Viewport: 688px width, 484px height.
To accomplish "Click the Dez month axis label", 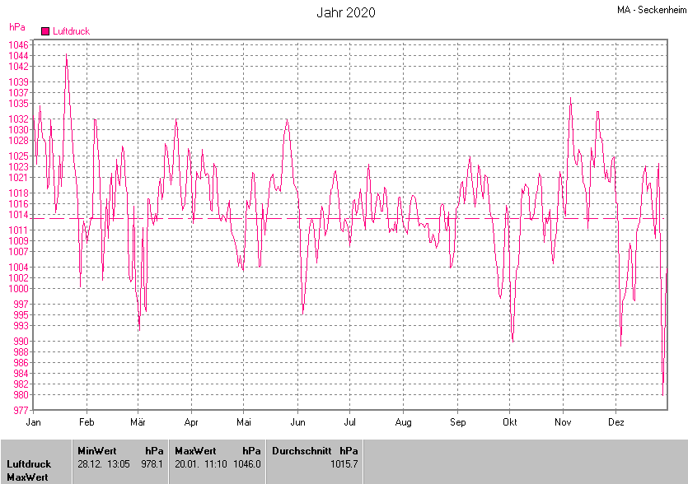I will (615, 422).
